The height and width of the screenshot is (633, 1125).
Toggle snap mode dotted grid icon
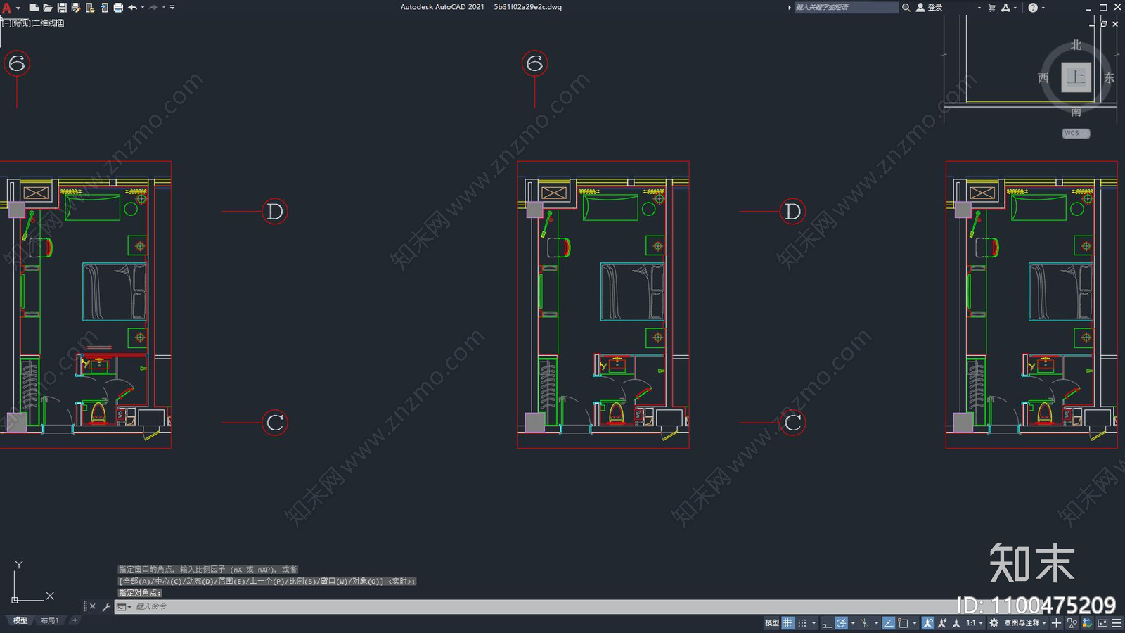pos(802,623)
